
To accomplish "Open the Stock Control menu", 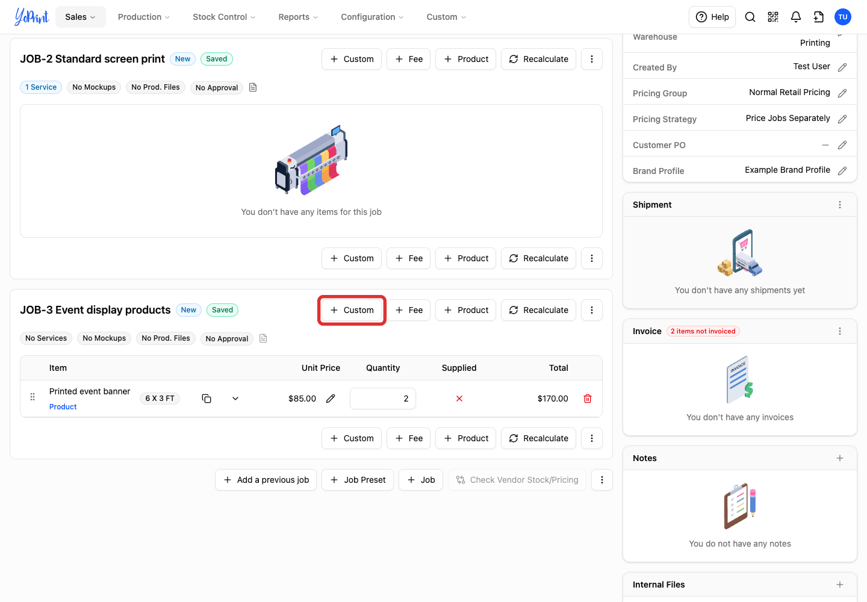I will [224, 17].
